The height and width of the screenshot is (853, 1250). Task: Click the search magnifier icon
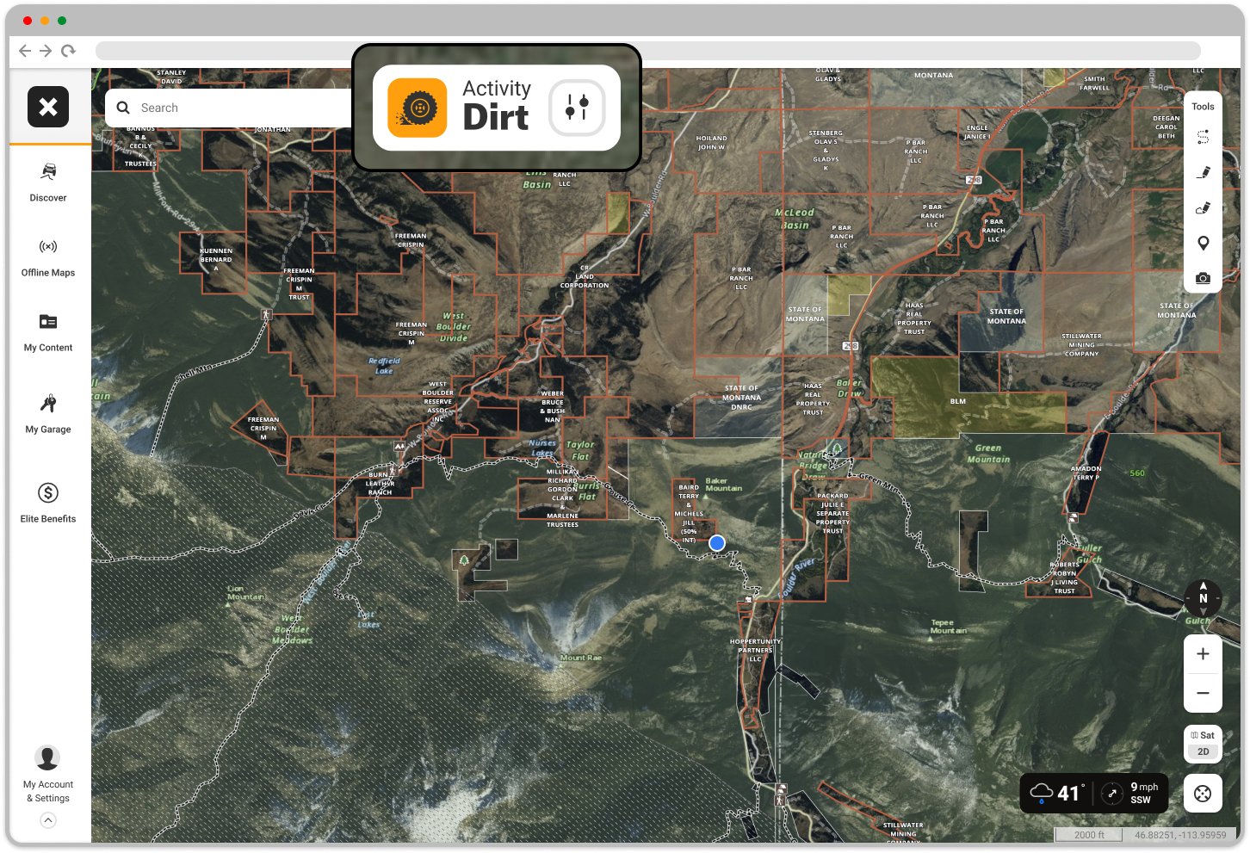[x=123, y=108]
